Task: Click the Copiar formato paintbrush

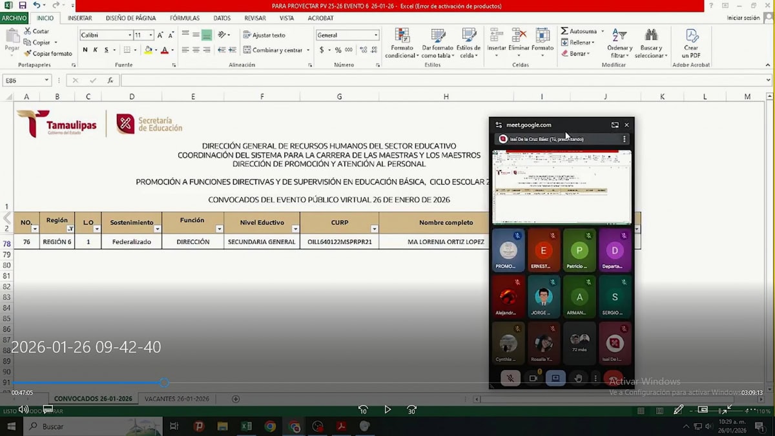Action: [x=28, y=54]
